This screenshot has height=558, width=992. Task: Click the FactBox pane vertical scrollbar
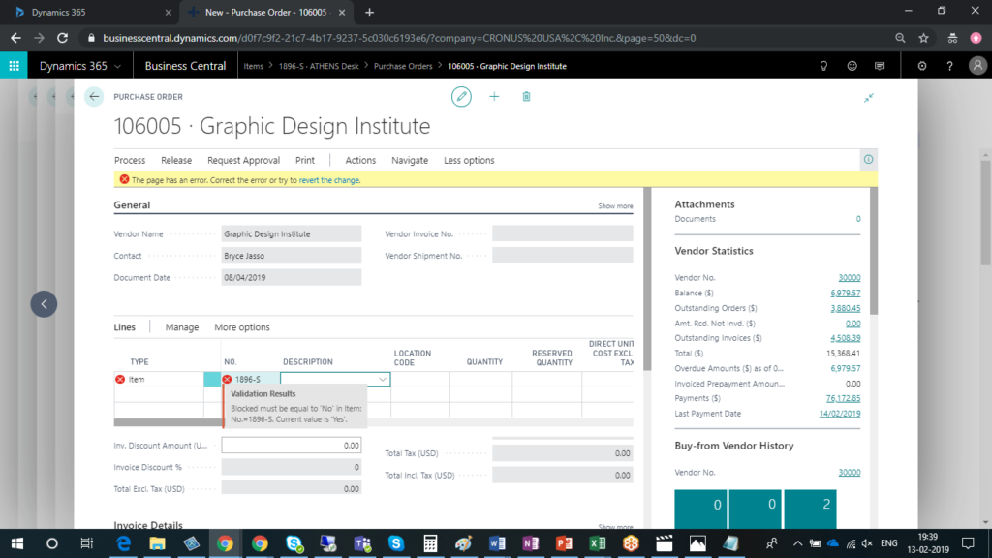click(874, 252)
